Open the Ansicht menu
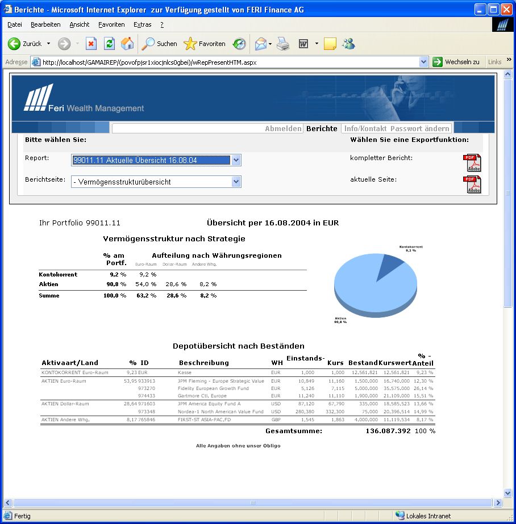Viewport: 516px width, 524px height. tap(79, 24)
